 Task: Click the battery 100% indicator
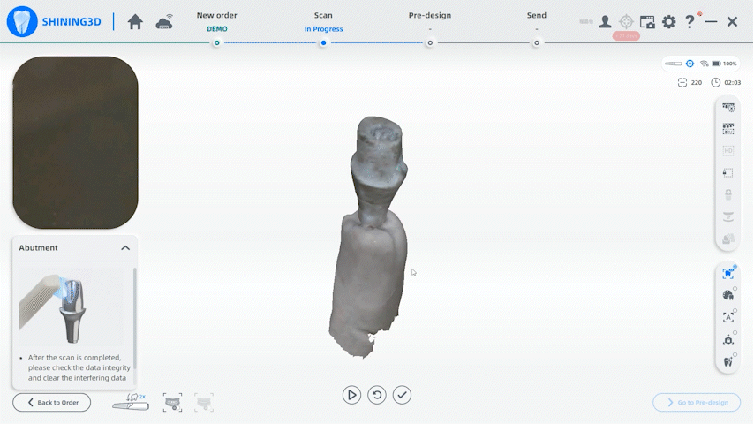tap(724, 64)
